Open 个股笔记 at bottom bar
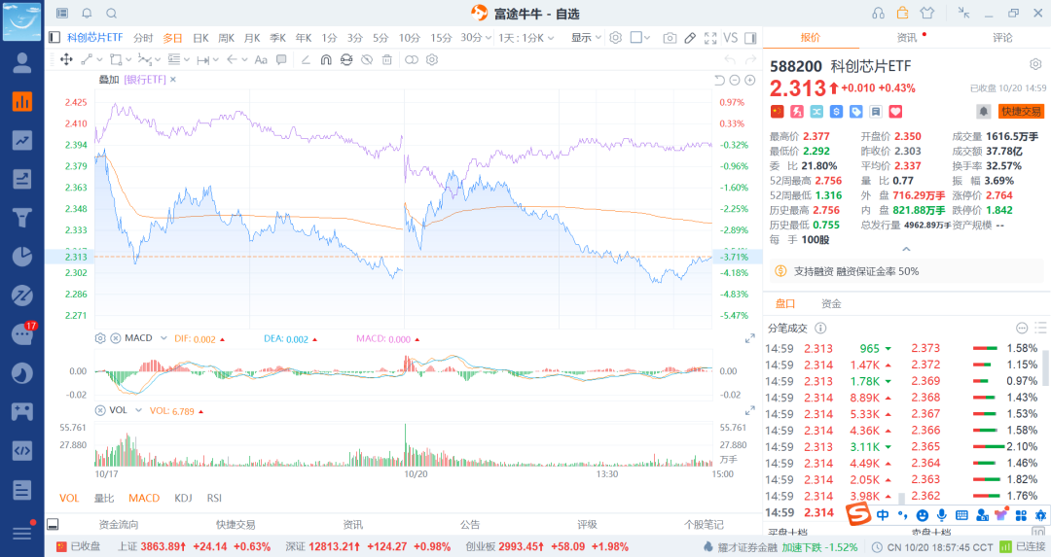The height and width of the screenshot is (557, 1051). (x=704, y=524)
